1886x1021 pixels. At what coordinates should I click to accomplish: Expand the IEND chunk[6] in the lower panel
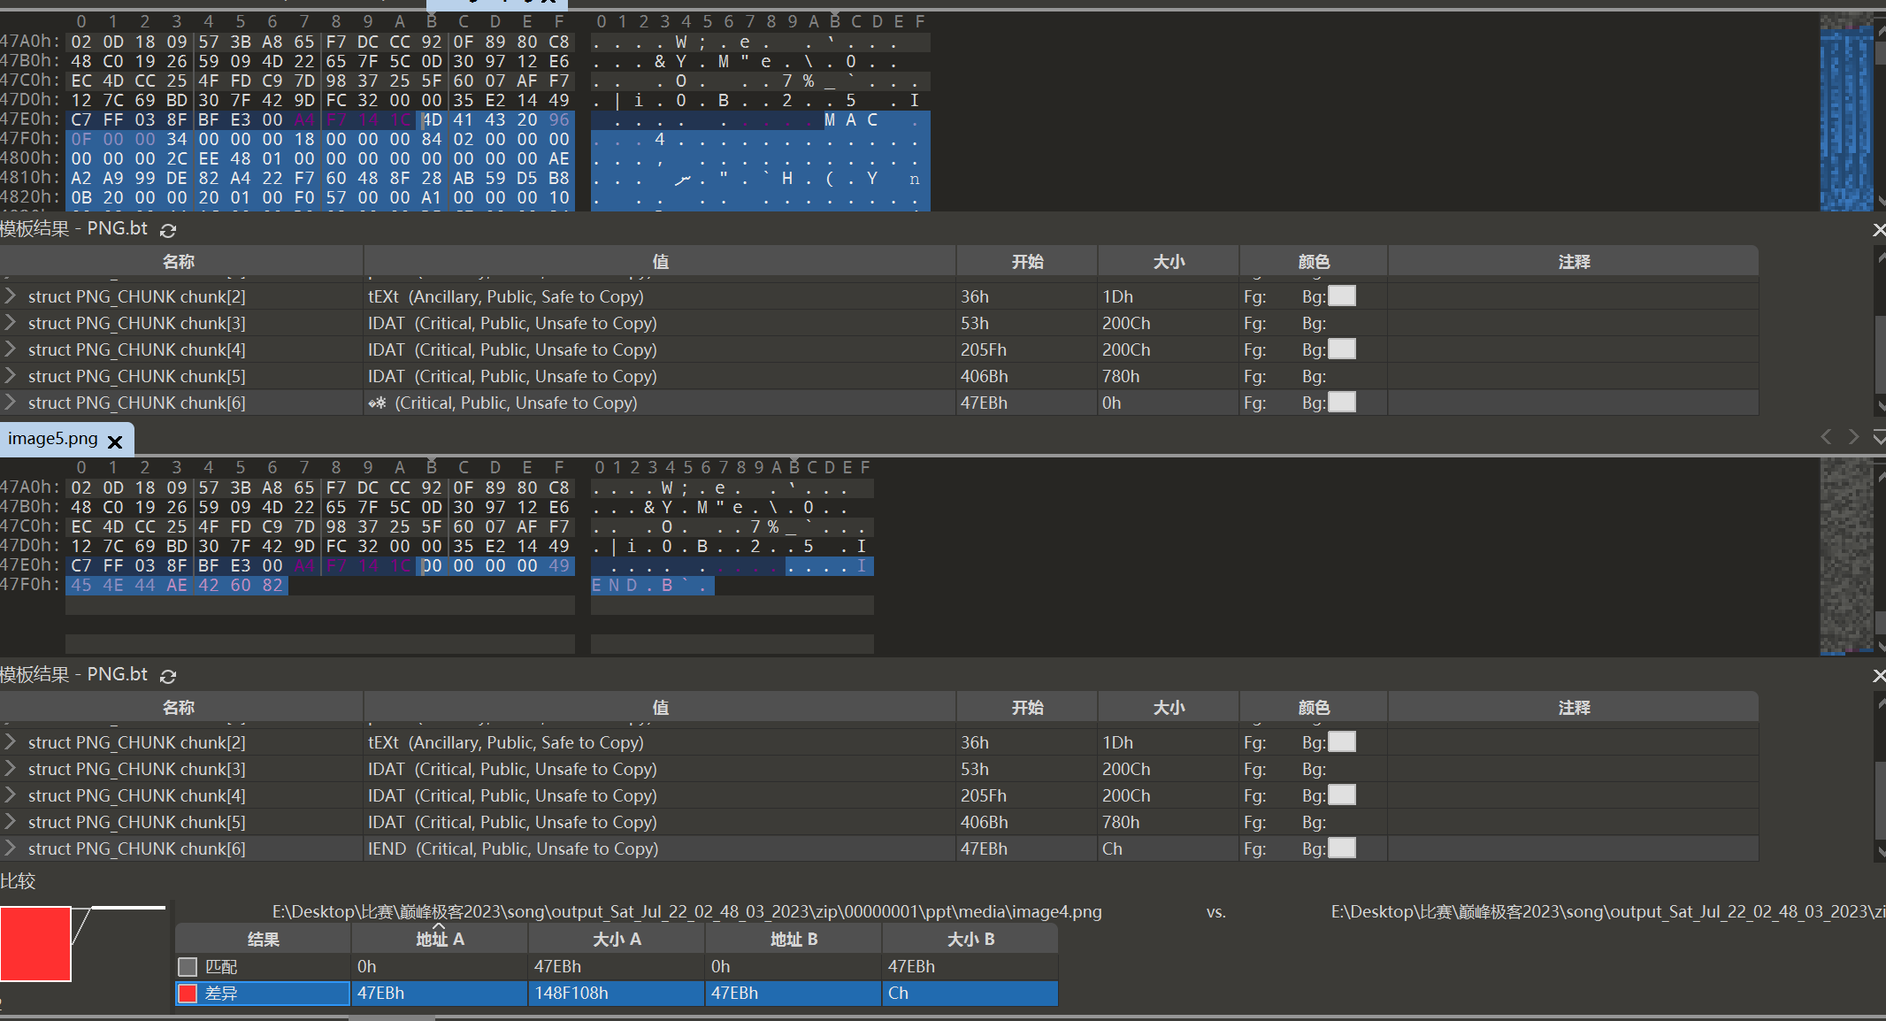(11, 848)
